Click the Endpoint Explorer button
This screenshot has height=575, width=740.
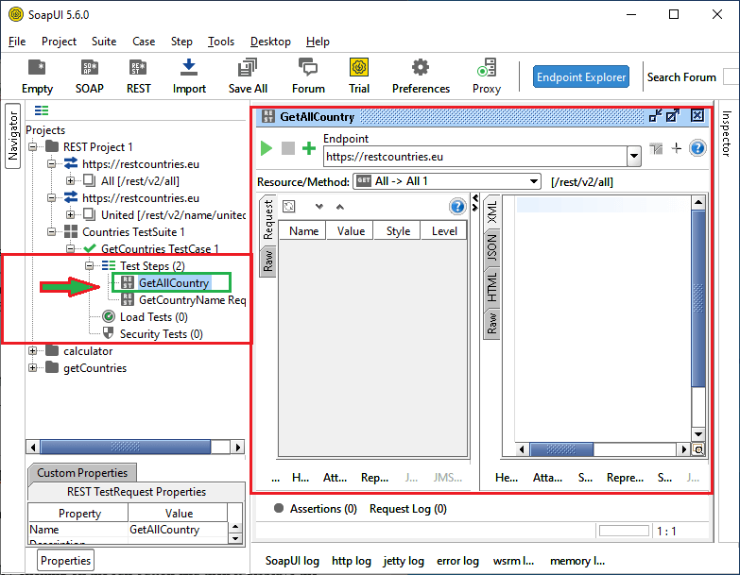[581, 76]
